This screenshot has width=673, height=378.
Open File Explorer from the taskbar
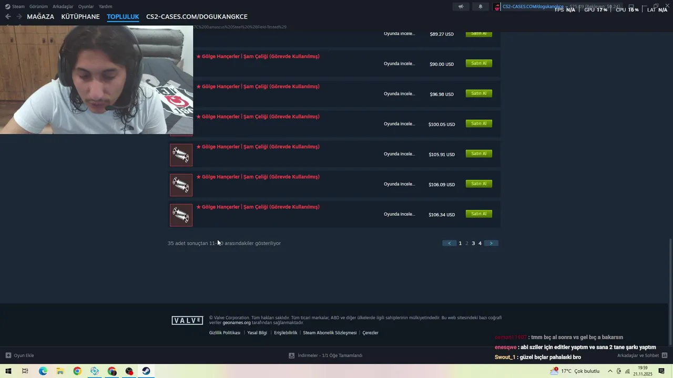click(60, 371)
